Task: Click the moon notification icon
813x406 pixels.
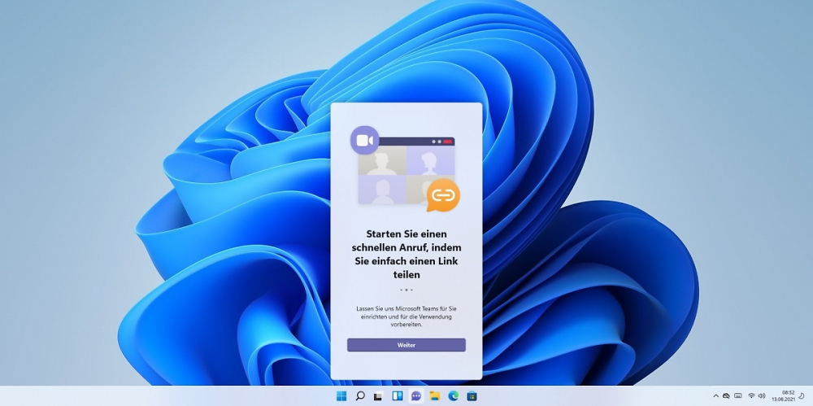Action: click(x=802, y=395)
